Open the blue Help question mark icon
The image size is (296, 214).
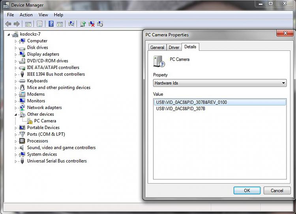[51, 24]
